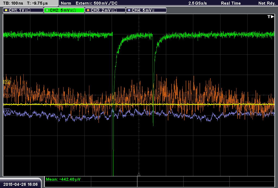278x188 pixels.
Task: Click the TB: 100 ns timebase readout
Action: click(13, 3)
